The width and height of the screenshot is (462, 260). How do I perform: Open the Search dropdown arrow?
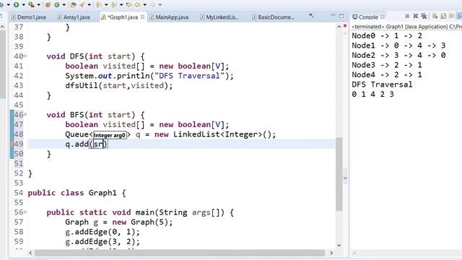click(89, 5)
